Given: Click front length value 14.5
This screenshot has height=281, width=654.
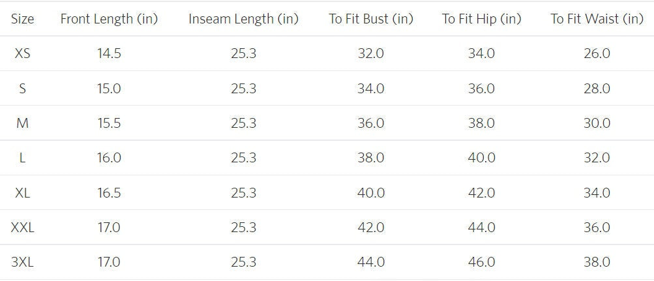Looking at the screenshot, I should pyautogui.click(x=110, y=53).
